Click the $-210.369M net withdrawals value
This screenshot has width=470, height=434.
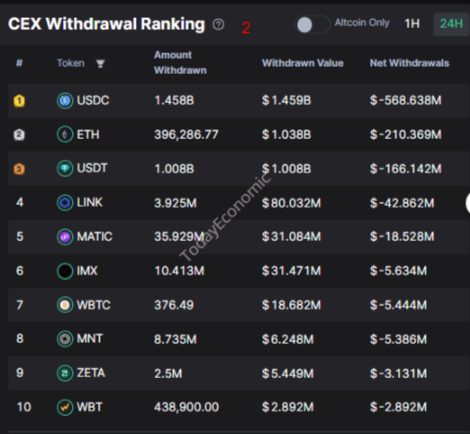point(406,134)
